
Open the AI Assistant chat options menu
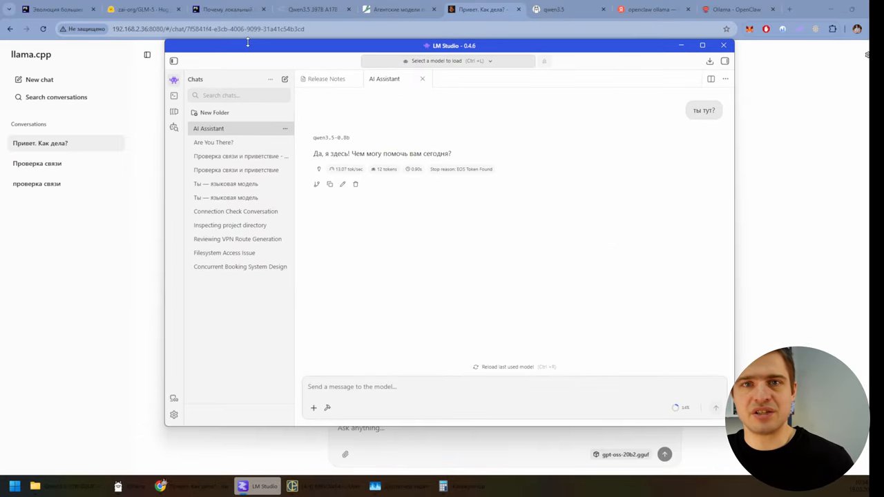pyautogui.click(x=285, y=128)
